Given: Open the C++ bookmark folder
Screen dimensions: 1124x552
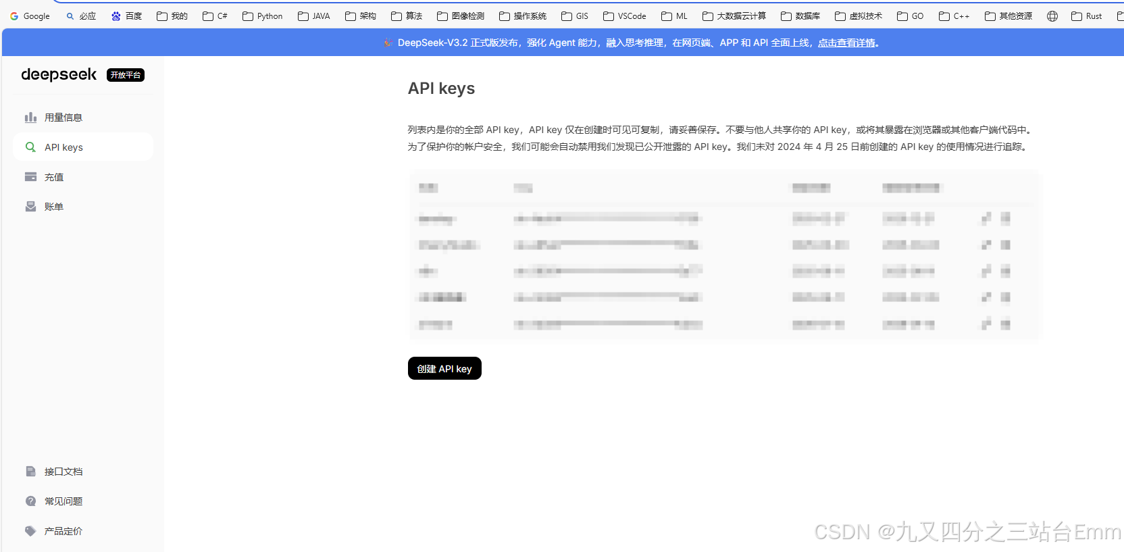Looking at the screenshot, I should 954,16.
